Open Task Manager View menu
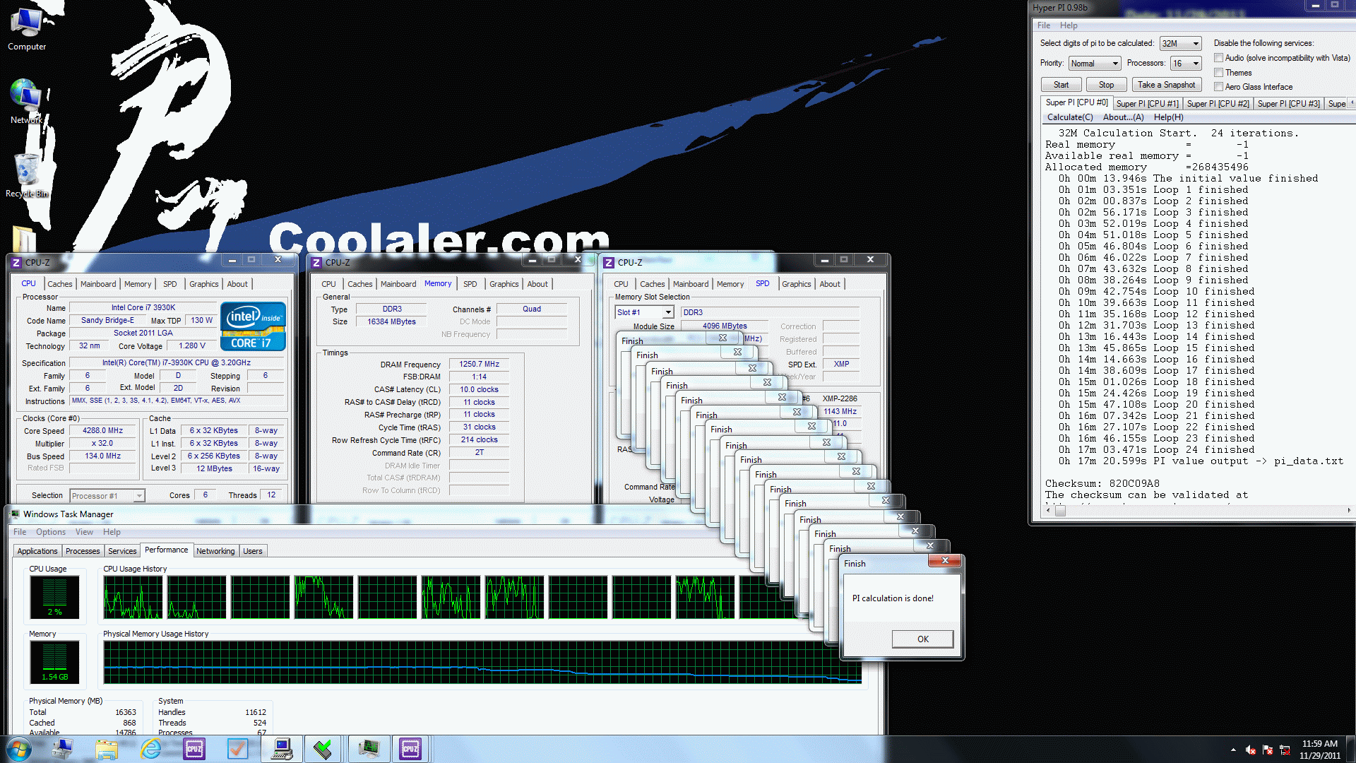This screenshot has width=1356, height=763. pyautogui.click(x=84, y=532)
